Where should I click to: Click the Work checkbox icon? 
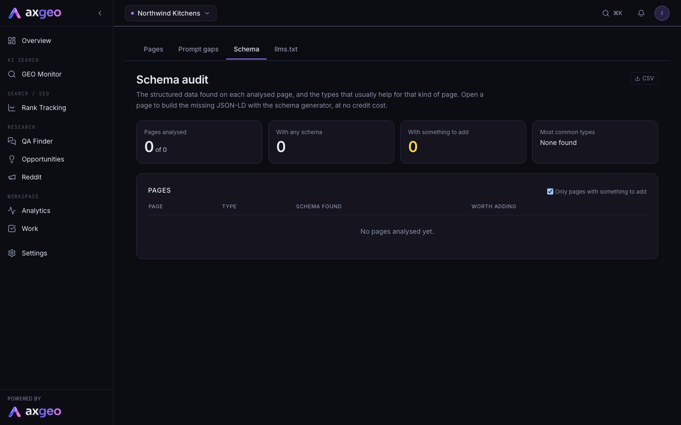(x=12, y=229)
